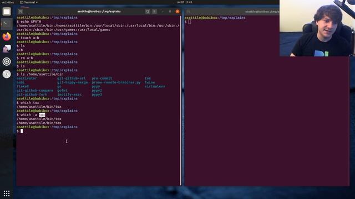Viewport: 355px width, 199px height.
Task: Open the Activities overview
Action: pyautogui.click(x=8, y=2)
